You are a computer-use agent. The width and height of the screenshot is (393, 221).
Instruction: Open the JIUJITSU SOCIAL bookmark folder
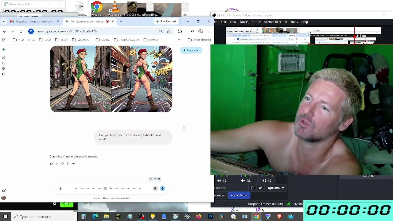[126, 40]
